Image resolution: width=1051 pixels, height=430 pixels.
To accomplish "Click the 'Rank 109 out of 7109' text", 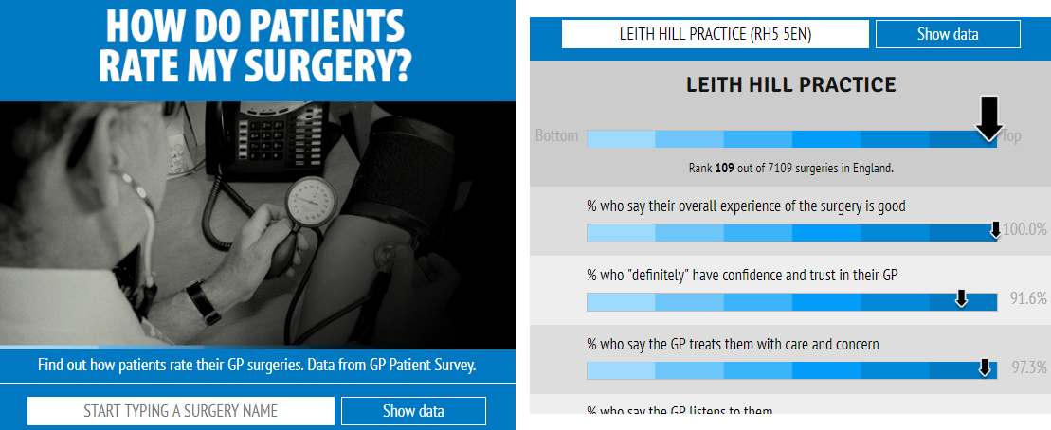I will 791,168.
